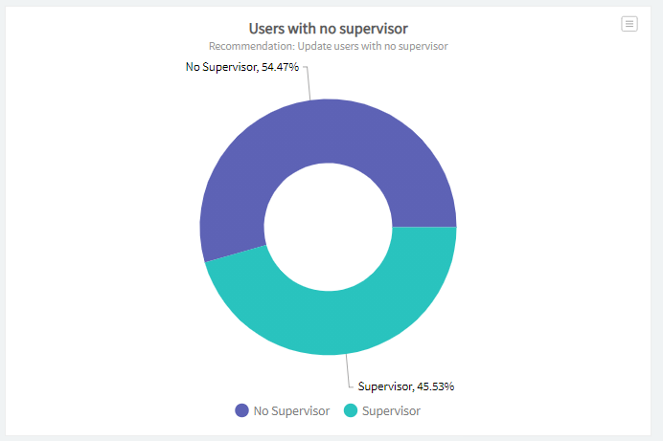This screenshot has width=663, height=441.
Task: Open the chart context menu icon
Action: (x=629, y=24)
